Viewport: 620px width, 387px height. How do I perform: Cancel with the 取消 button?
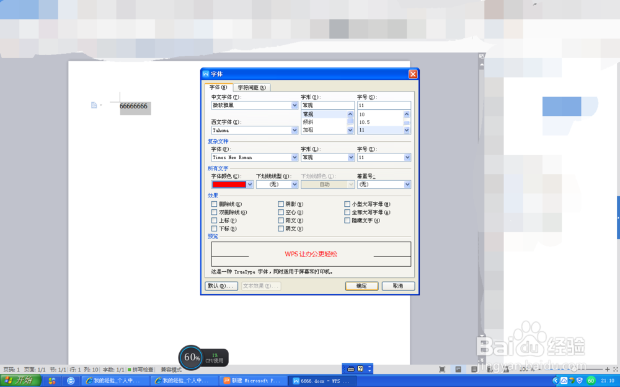pos(398,286)
